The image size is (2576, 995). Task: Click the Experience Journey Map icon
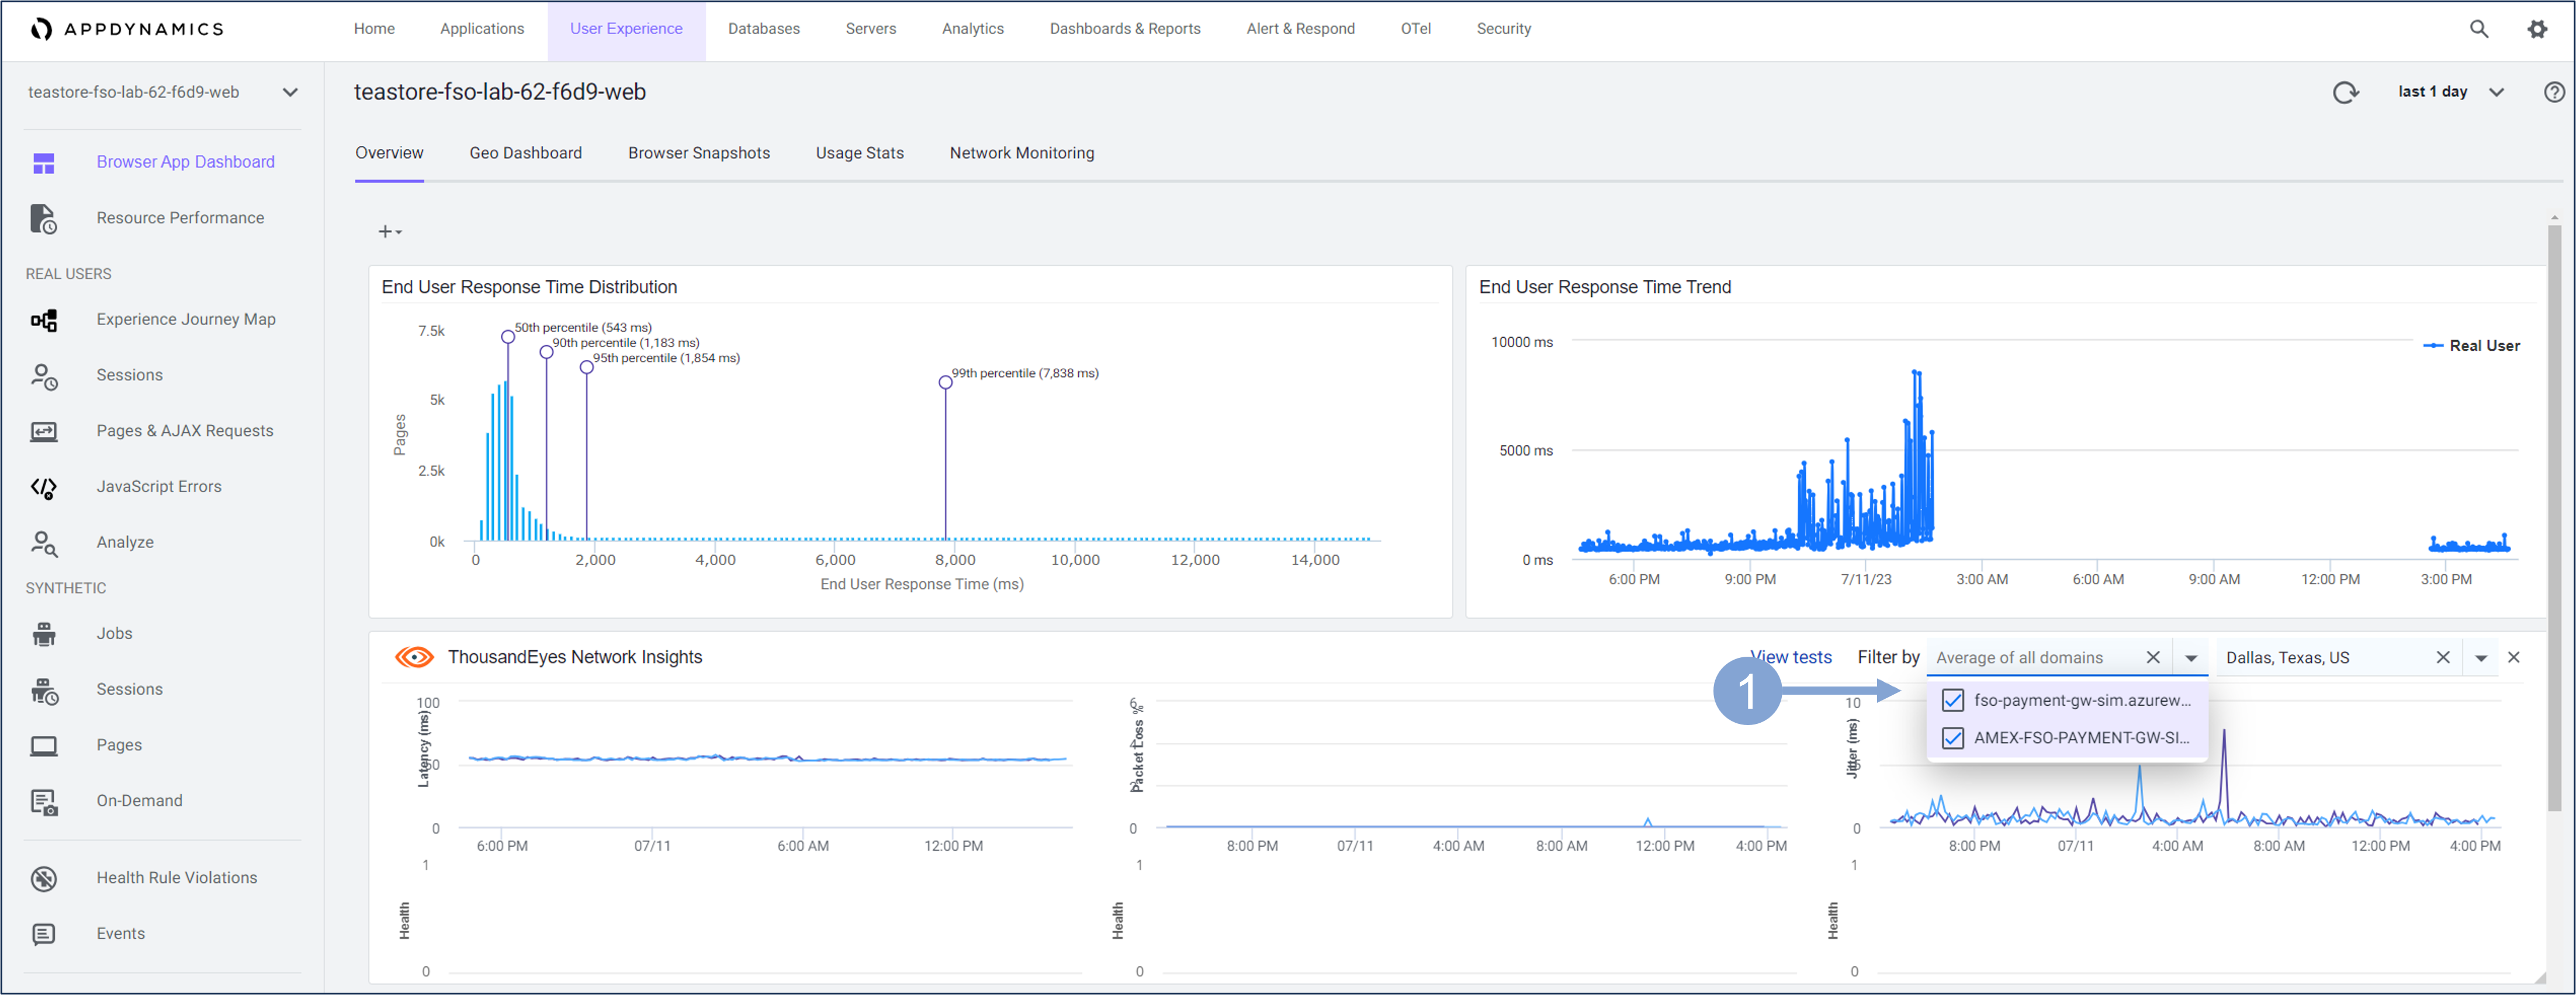coord(44,320)
